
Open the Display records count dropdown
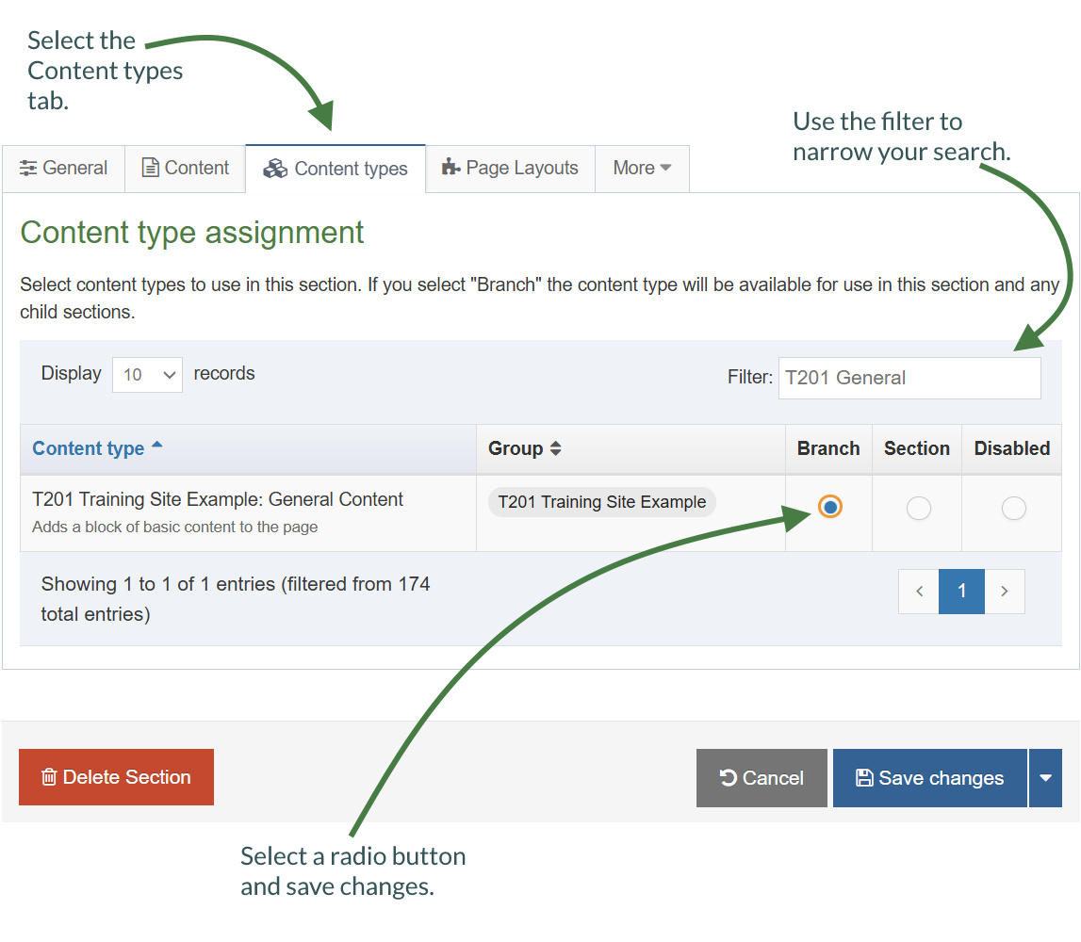pos(147,374)
